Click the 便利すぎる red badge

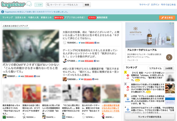click(x=59, y=18)
